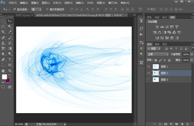Delete layer with the trash icon
The width and height of the screenshot is (194, 126).
pyautogui.click(x=188, y=124)
